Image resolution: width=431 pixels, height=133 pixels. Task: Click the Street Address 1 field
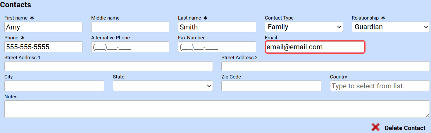click(x=108, y=66)
